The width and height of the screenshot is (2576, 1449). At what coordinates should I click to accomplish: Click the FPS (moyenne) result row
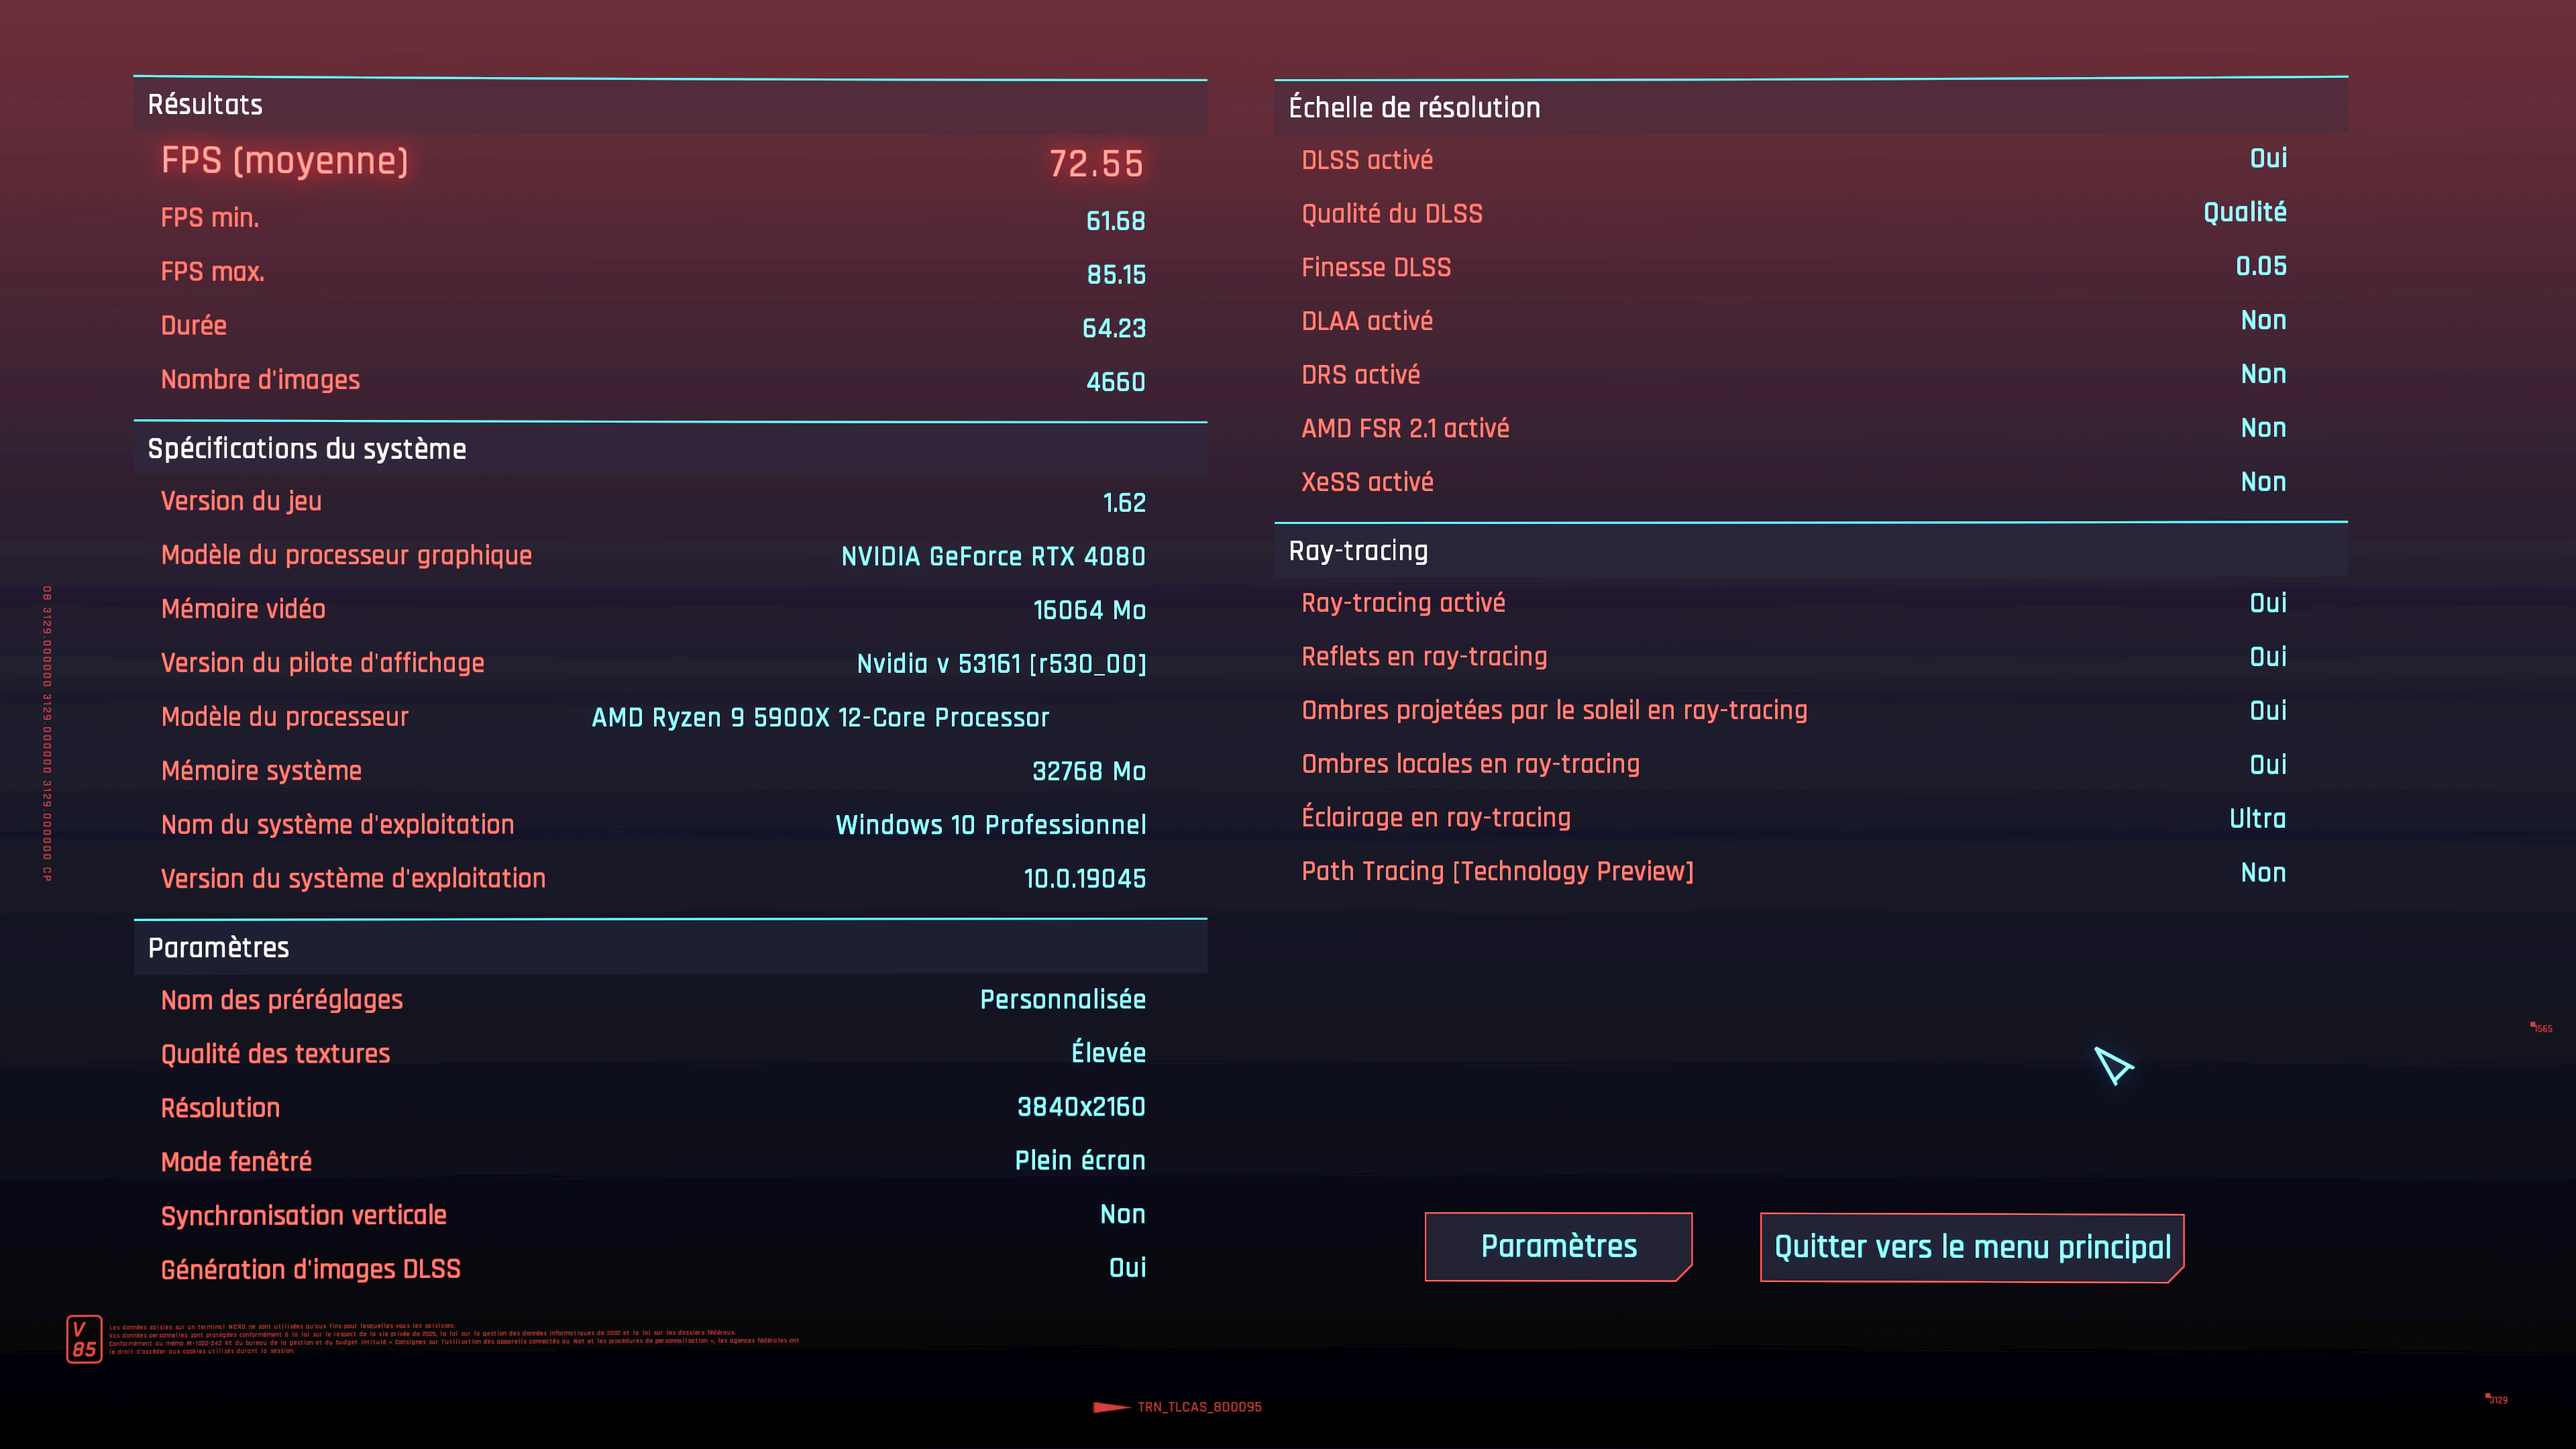pyautogui.click(x=652, y=162)
